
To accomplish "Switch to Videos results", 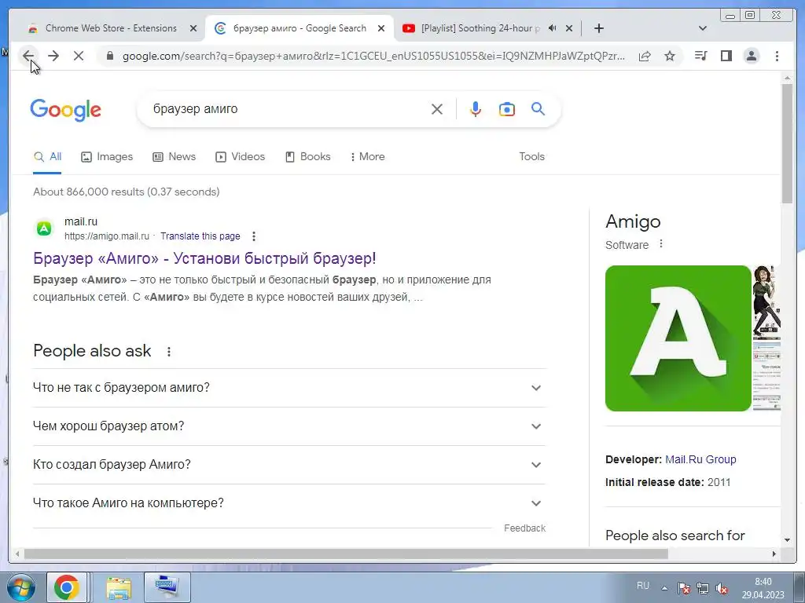I will (241, 157).
